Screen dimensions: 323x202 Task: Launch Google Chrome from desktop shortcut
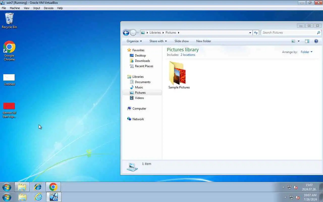pyautogui.click(x=9, y=51)
